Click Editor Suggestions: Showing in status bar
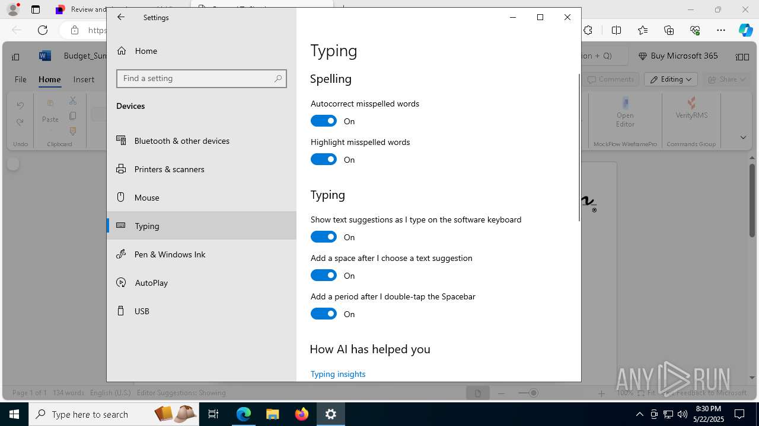The width and height of the screenshot is (759, 426). 181,393
